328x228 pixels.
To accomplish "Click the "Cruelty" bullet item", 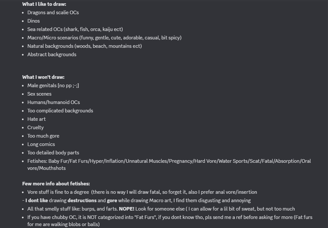I will click(36, 128).
